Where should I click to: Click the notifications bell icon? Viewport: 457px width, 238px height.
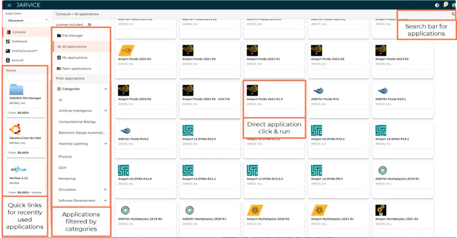[445, 5]
